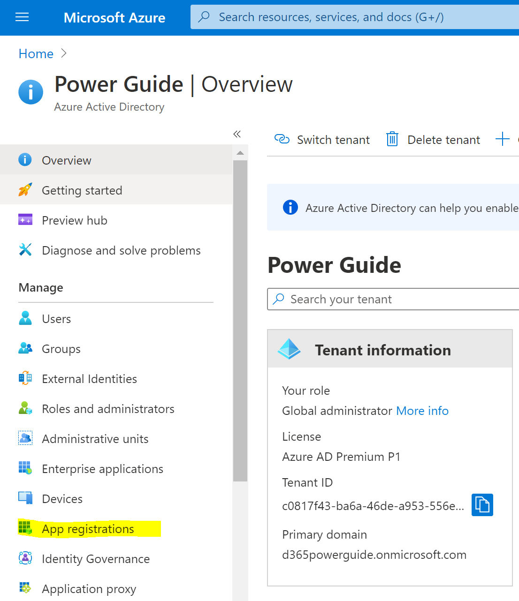
Task: Click the External Identities icon
Action: point(25,378)
